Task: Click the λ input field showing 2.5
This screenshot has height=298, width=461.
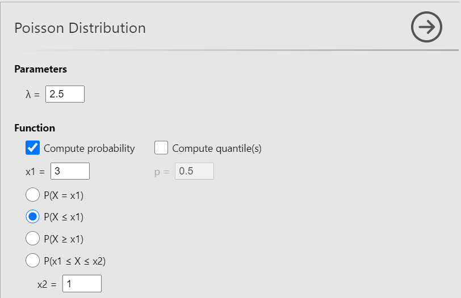Action: coord(65,94)
